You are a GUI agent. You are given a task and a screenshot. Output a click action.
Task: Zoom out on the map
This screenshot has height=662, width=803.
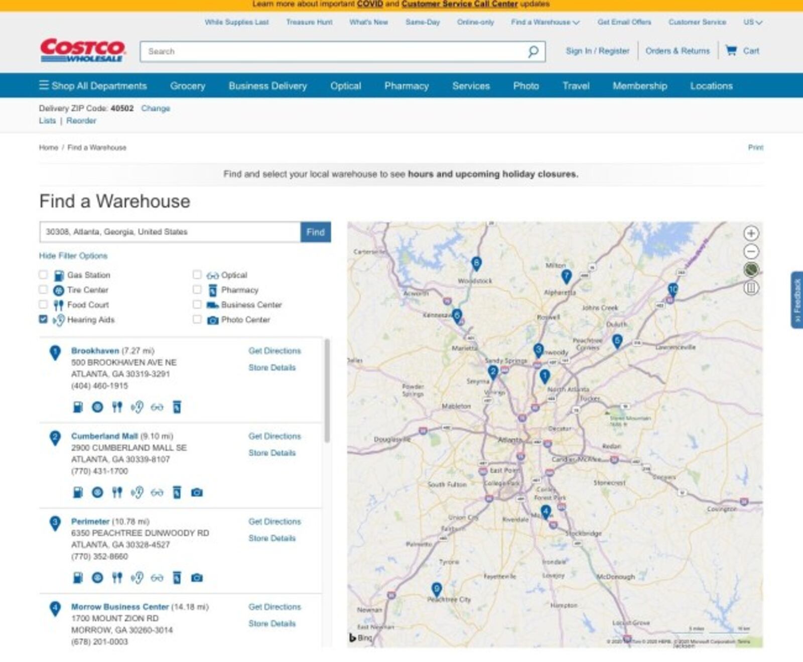pos(751,251)
